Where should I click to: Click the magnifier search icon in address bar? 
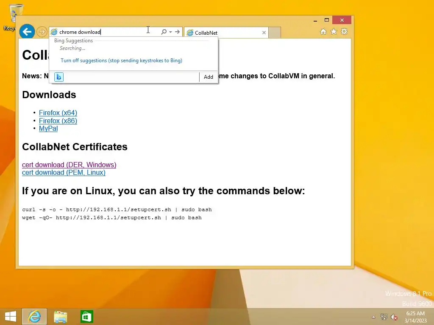(x=164, y=32)
